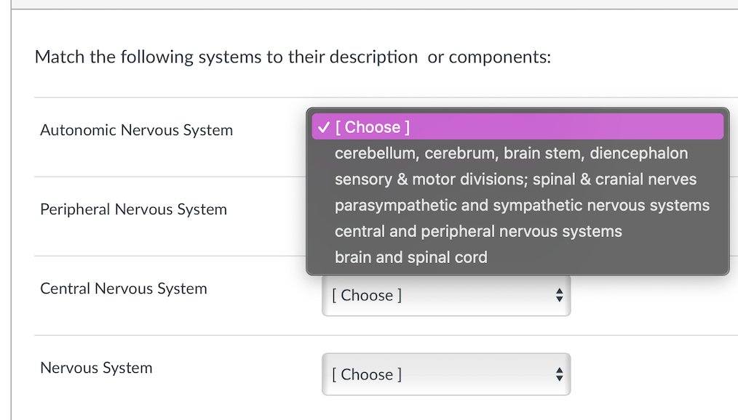Image resolution: width=738 pixels, height=420 pixels.
Task: Click the stepper arrows on Nervous System dropdown
Action: 559,374
